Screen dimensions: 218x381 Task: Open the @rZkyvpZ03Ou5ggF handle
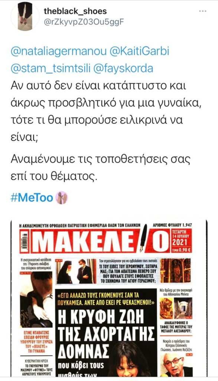tap(84, 22)
